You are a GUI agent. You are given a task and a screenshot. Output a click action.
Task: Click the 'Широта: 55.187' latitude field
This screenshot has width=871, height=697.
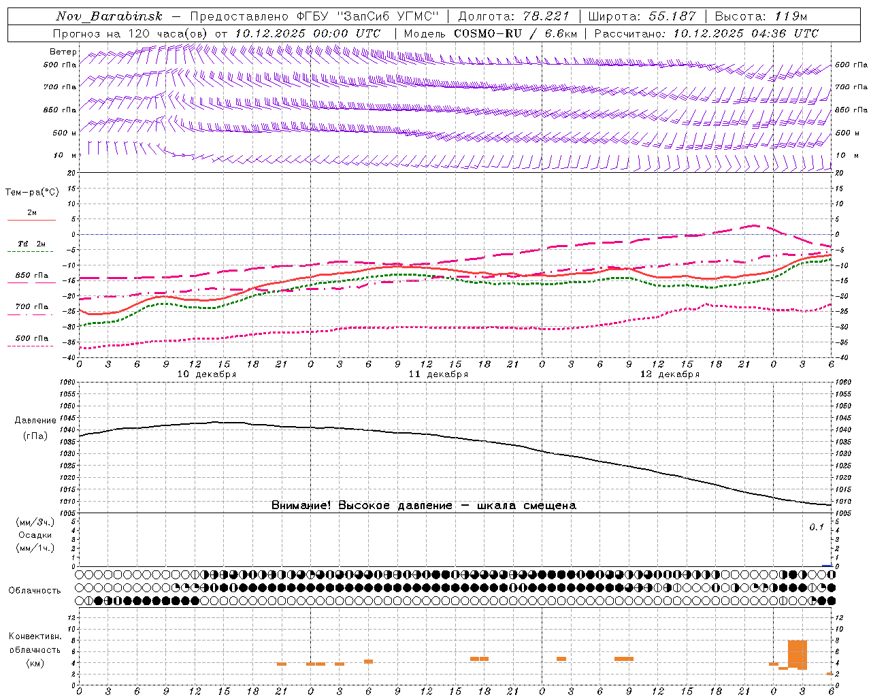642,16
